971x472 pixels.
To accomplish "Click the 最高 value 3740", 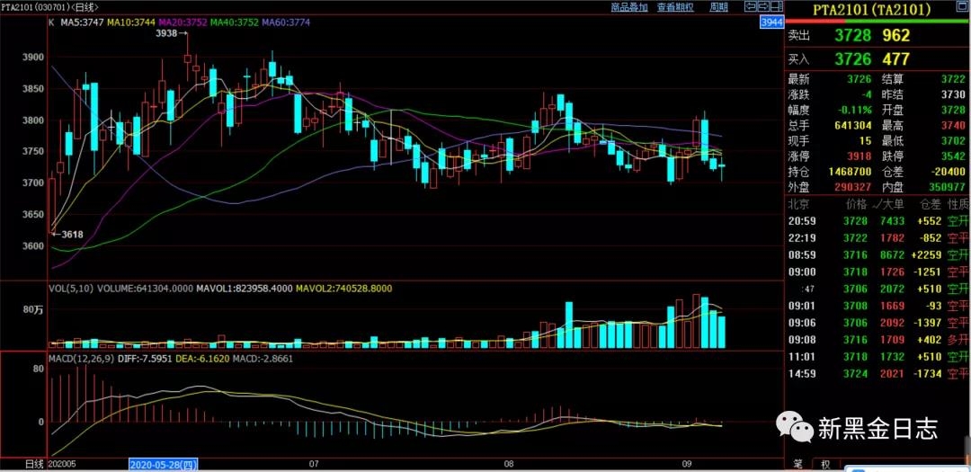I will coord(954,125).
